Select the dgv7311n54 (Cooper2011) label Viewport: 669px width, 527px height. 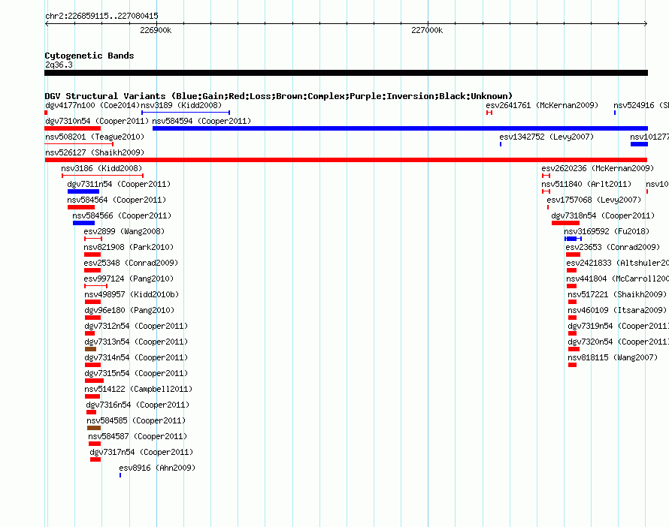tap(119, 184)
